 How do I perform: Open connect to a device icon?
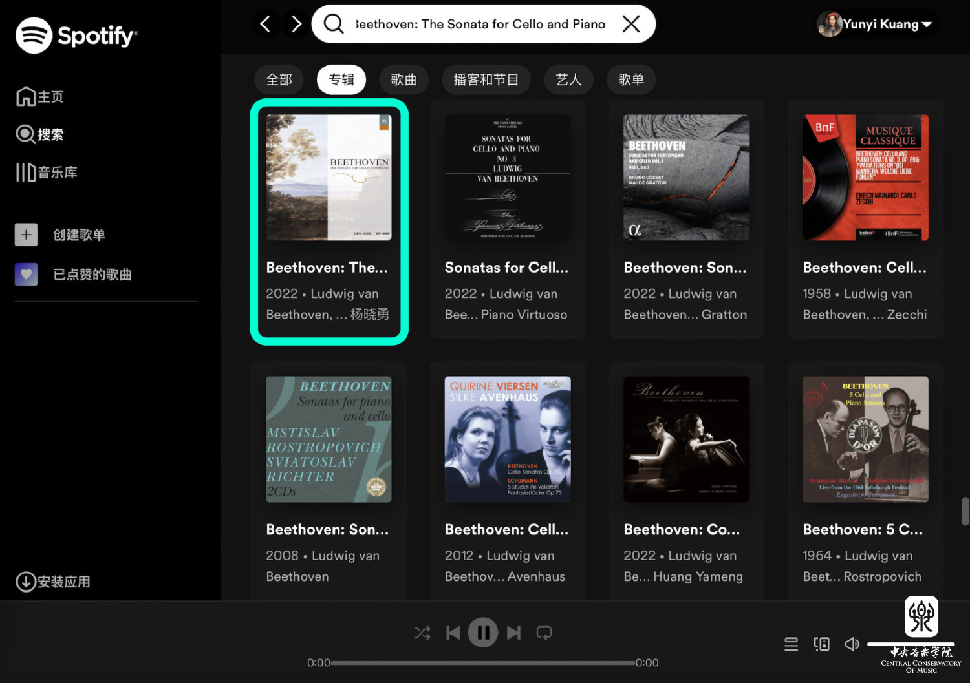(821, 644)
